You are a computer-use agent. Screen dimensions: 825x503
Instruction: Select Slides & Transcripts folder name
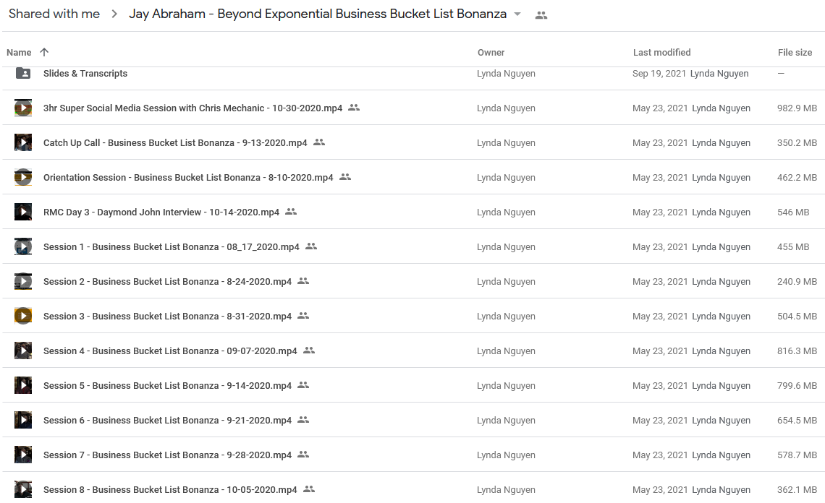85,74
